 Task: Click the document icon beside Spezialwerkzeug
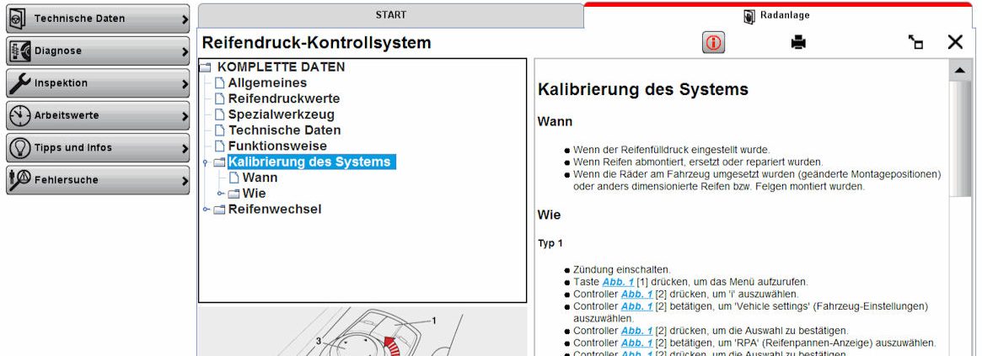218,114
